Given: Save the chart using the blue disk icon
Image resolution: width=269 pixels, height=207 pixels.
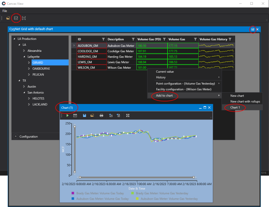Looking at the screenshot, I should (84, 115).
